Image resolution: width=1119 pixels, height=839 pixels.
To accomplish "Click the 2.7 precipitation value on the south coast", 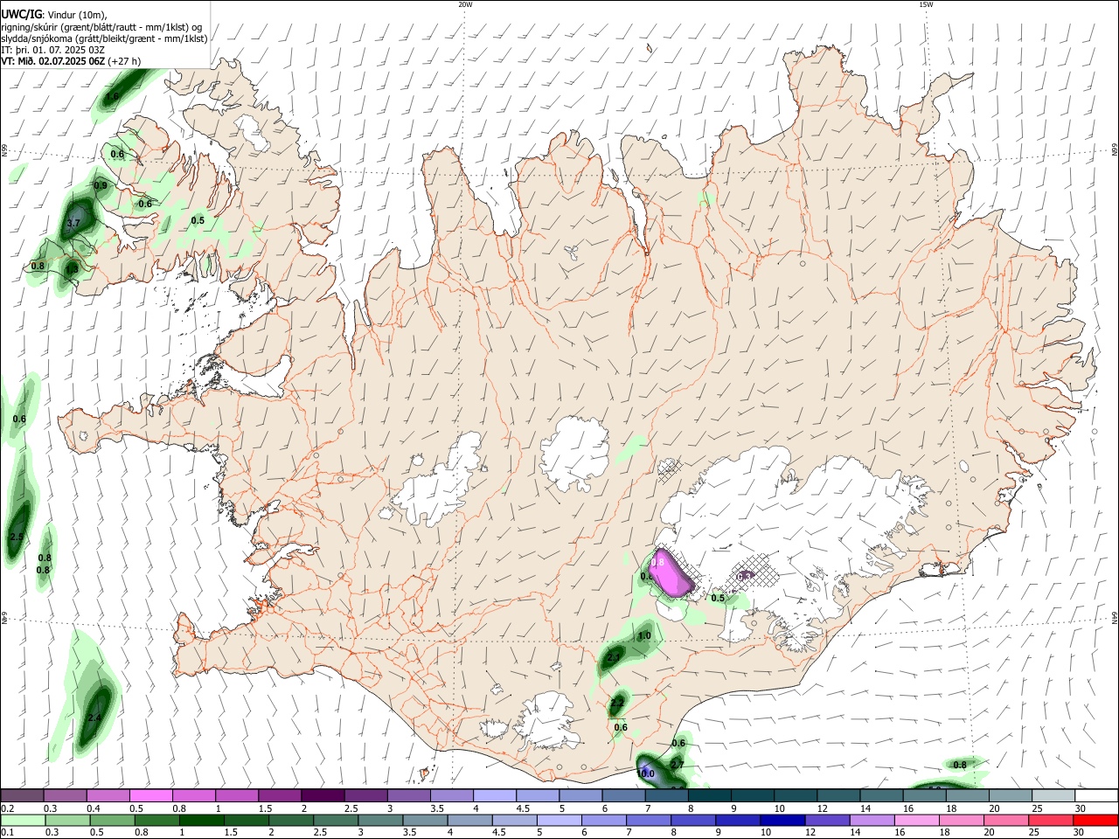I will (x=677, y=765).
